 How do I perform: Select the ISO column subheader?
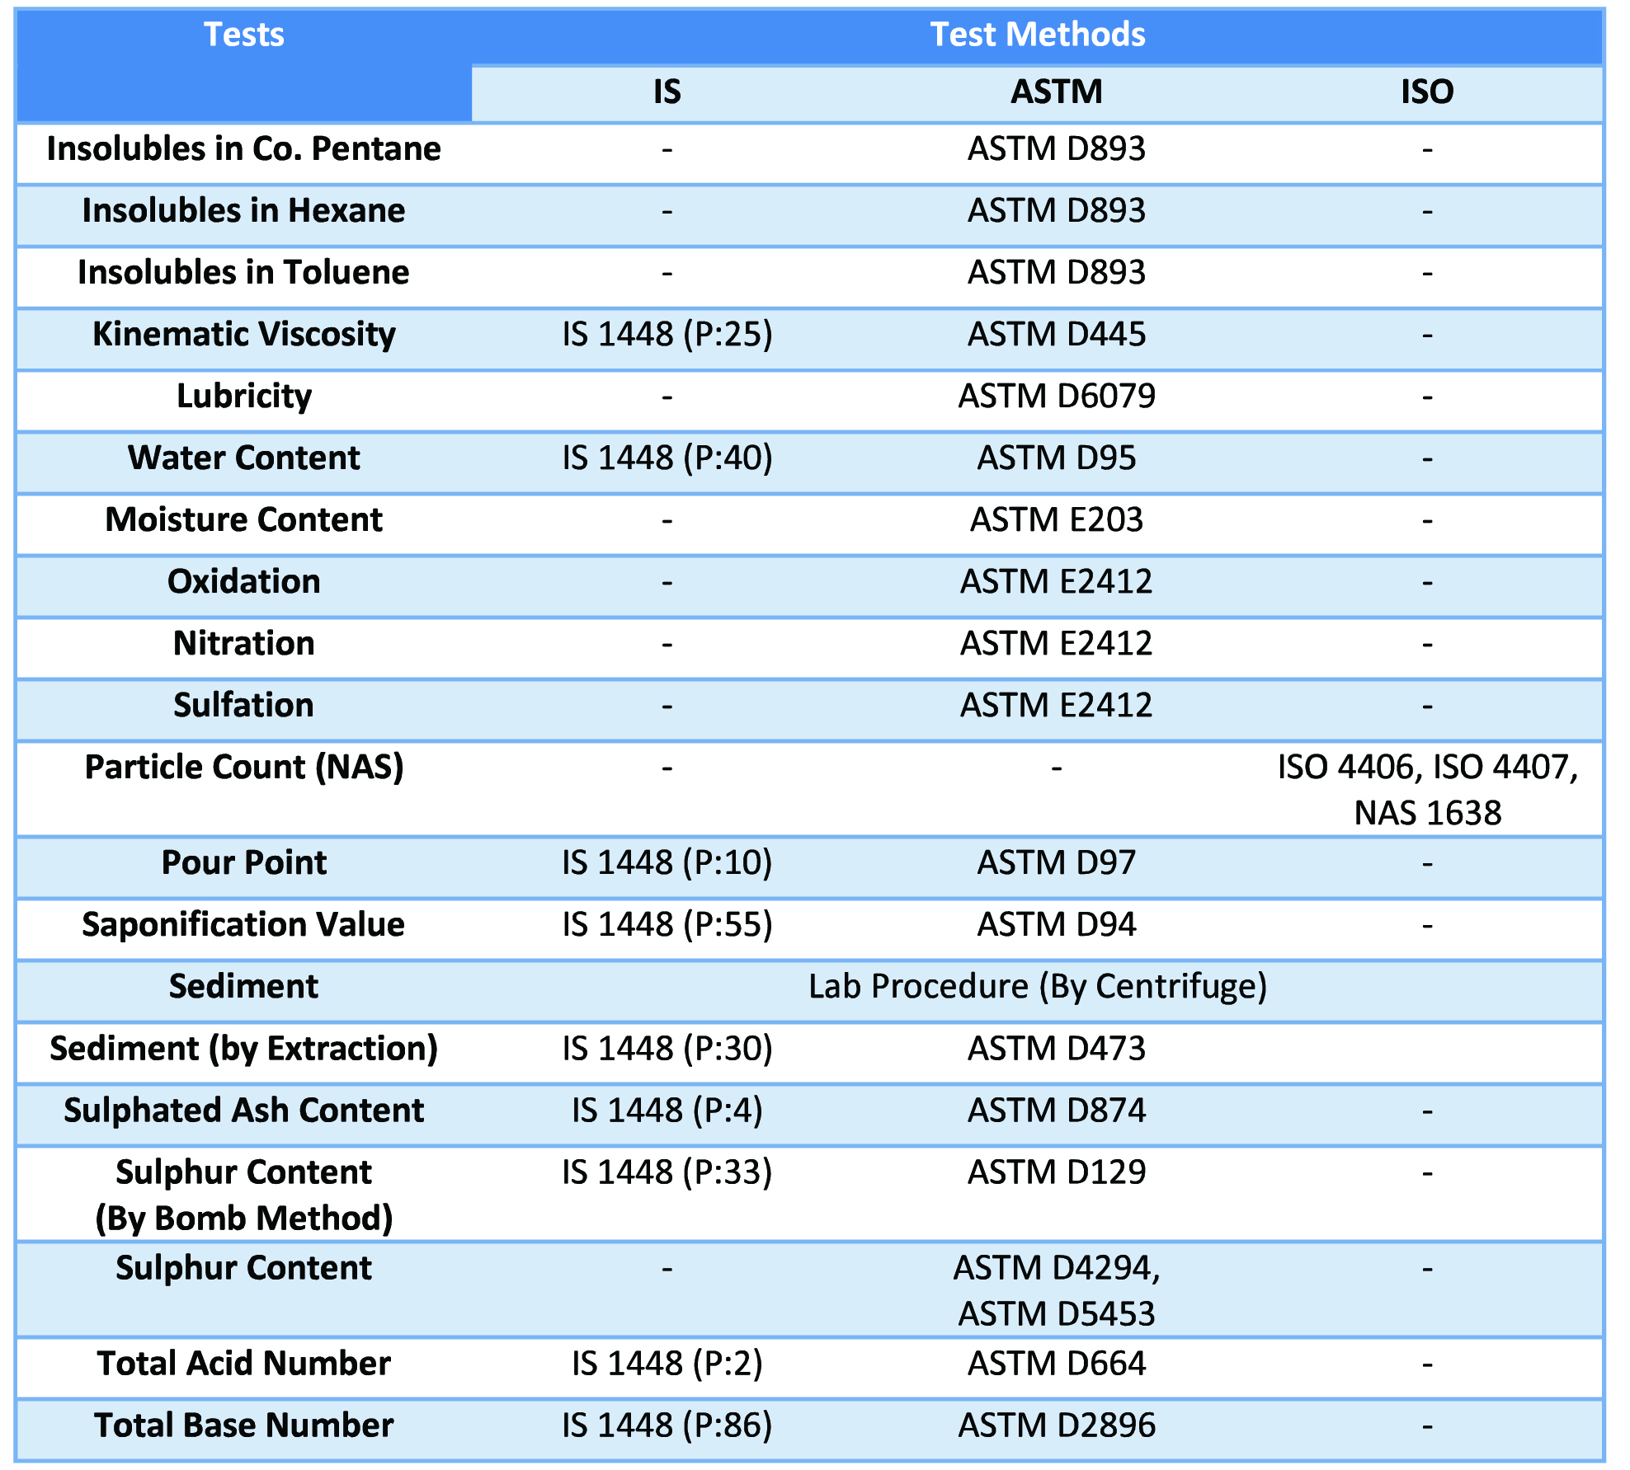tap(1426, 92)
